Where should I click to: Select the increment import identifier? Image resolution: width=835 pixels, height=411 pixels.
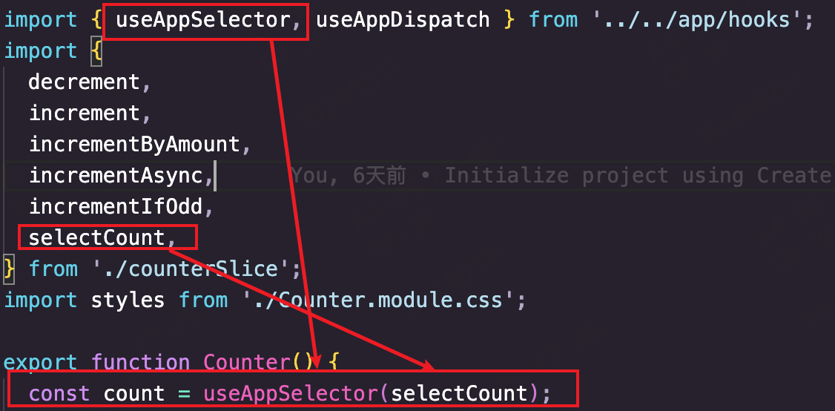click(84, 113)
